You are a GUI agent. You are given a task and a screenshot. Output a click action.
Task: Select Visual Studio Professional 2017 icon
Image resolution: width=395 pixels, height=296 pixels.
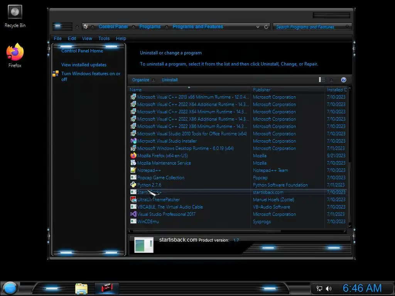pyautogui.click(x=133, y=214)
